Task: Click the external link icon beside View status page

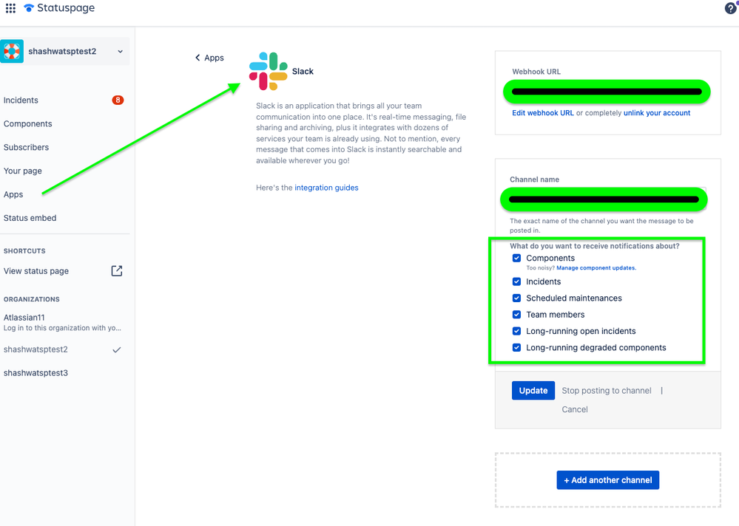Action: 116,271
